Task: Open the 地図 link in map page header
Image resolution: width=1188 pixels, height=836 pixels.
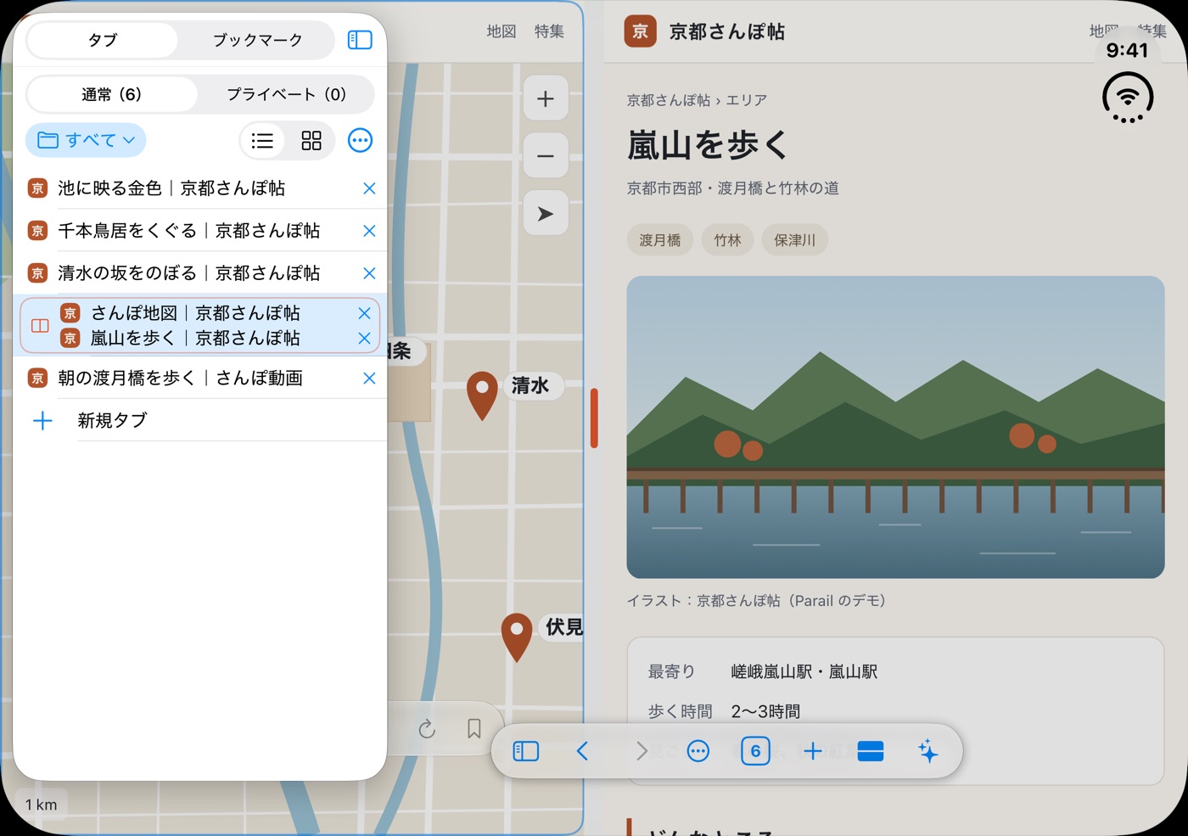Action: (x=502, y=31)
